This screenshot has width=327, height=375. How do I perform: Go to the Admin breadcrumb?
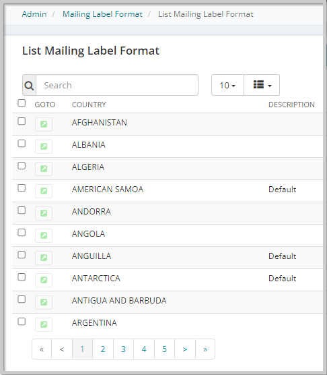34,14
